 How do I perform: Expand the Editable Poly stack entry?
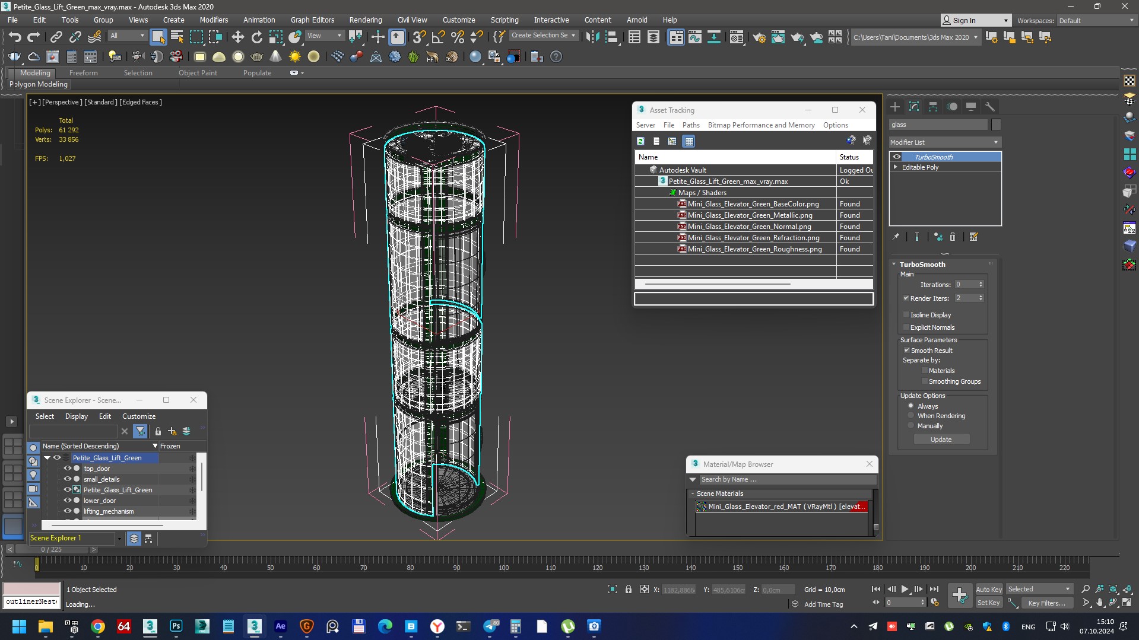tap(896, 167)
